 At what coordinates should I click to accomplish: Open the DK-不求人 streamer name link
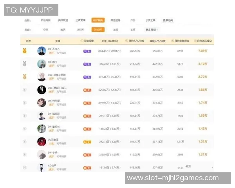click(x=54, y=49)
